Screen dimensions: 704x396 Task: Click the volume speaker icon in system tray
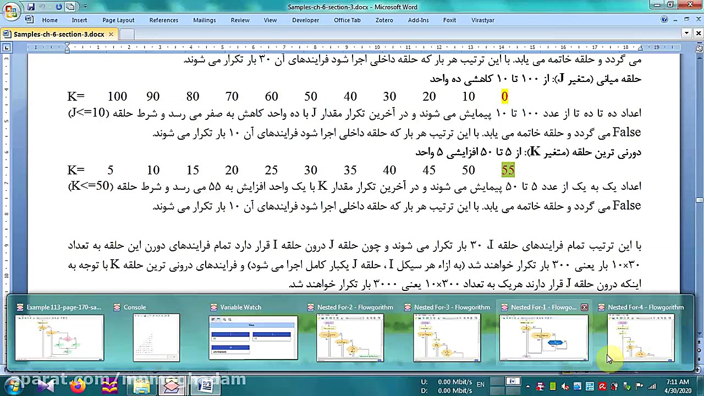[565, 387]
